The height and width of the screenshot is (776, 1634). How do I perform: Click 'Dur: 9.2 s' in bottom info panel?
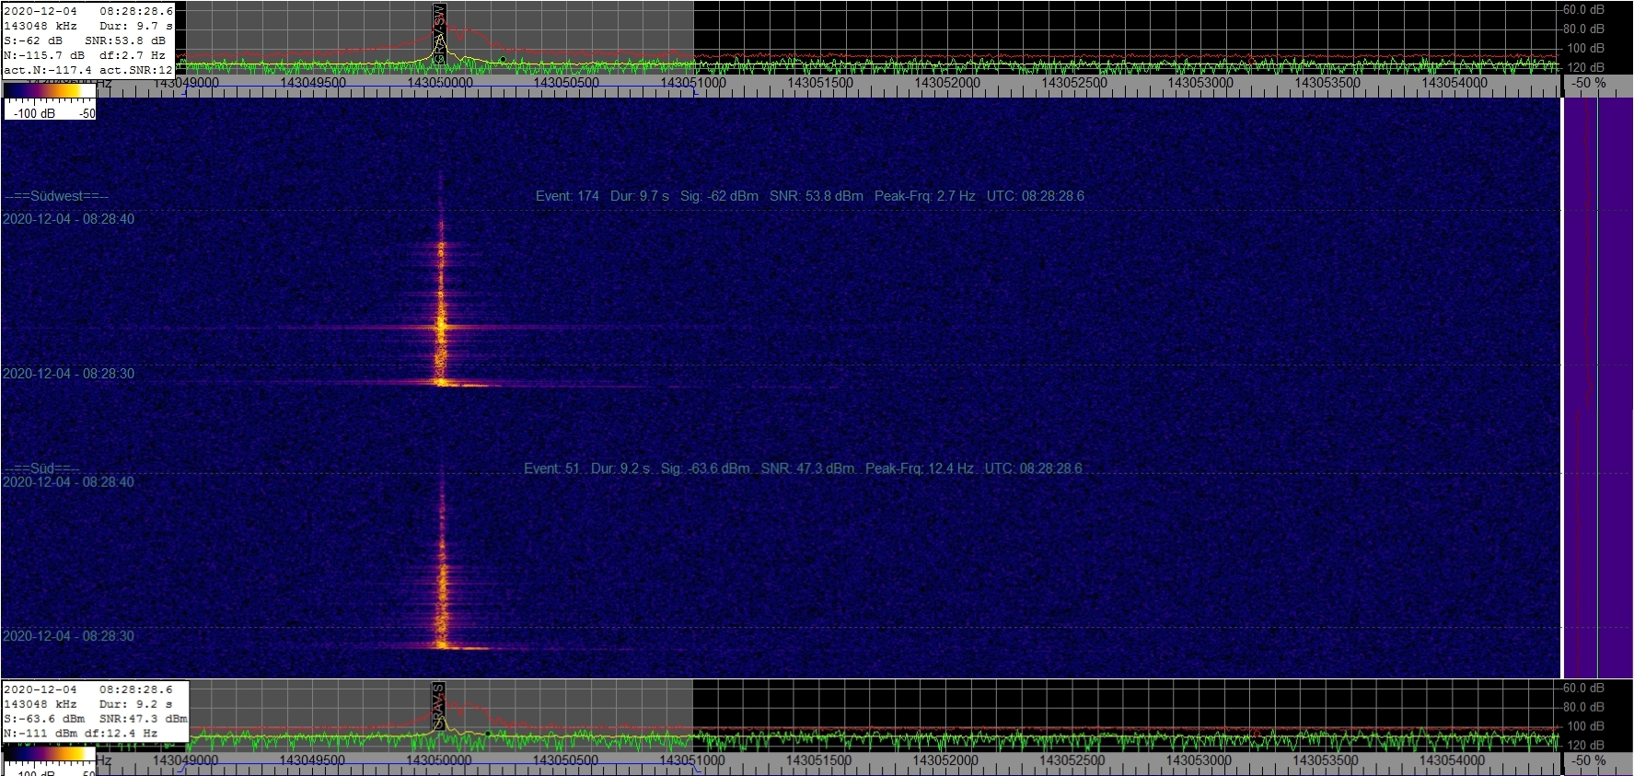point(135,704)
